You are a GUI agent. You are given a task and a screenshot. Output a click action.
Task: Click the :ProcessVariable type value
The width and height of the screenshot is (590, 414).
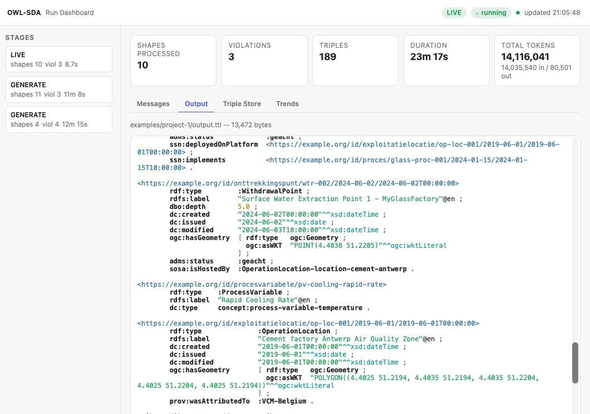250,292
